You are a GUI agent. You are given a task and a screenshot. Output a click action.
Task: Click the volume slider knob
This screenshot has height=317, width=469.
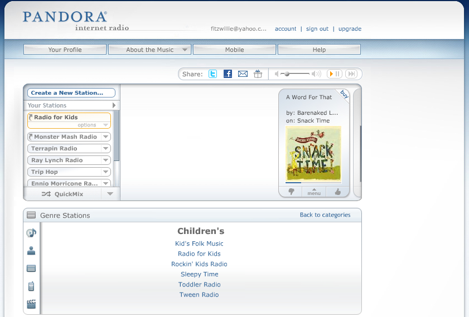287,74
